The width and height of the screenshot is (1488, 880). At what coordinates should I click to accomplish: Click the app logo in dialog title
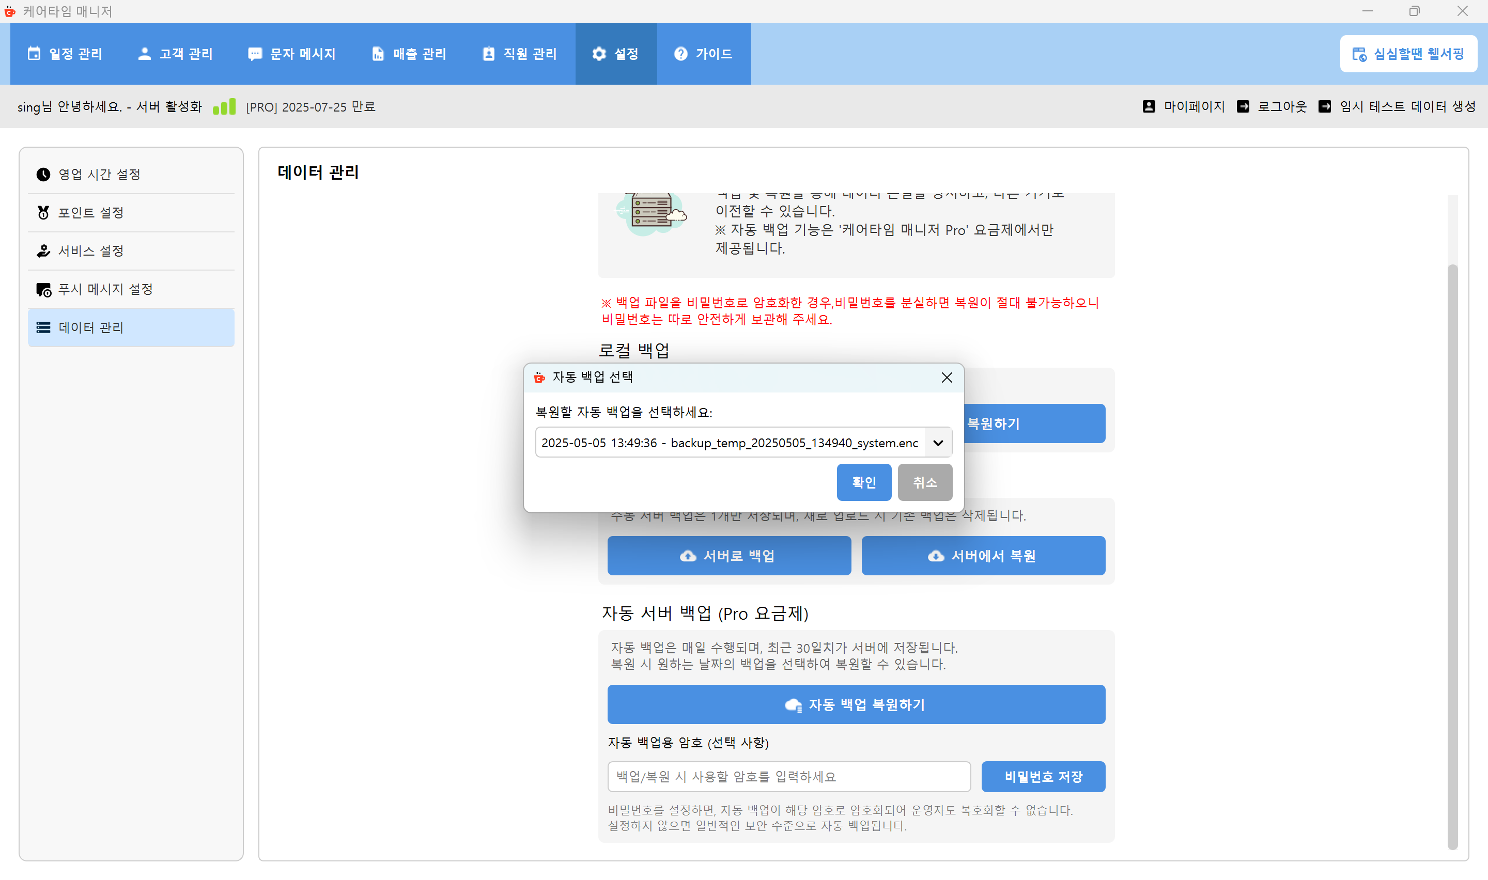(x=539, y=378)
